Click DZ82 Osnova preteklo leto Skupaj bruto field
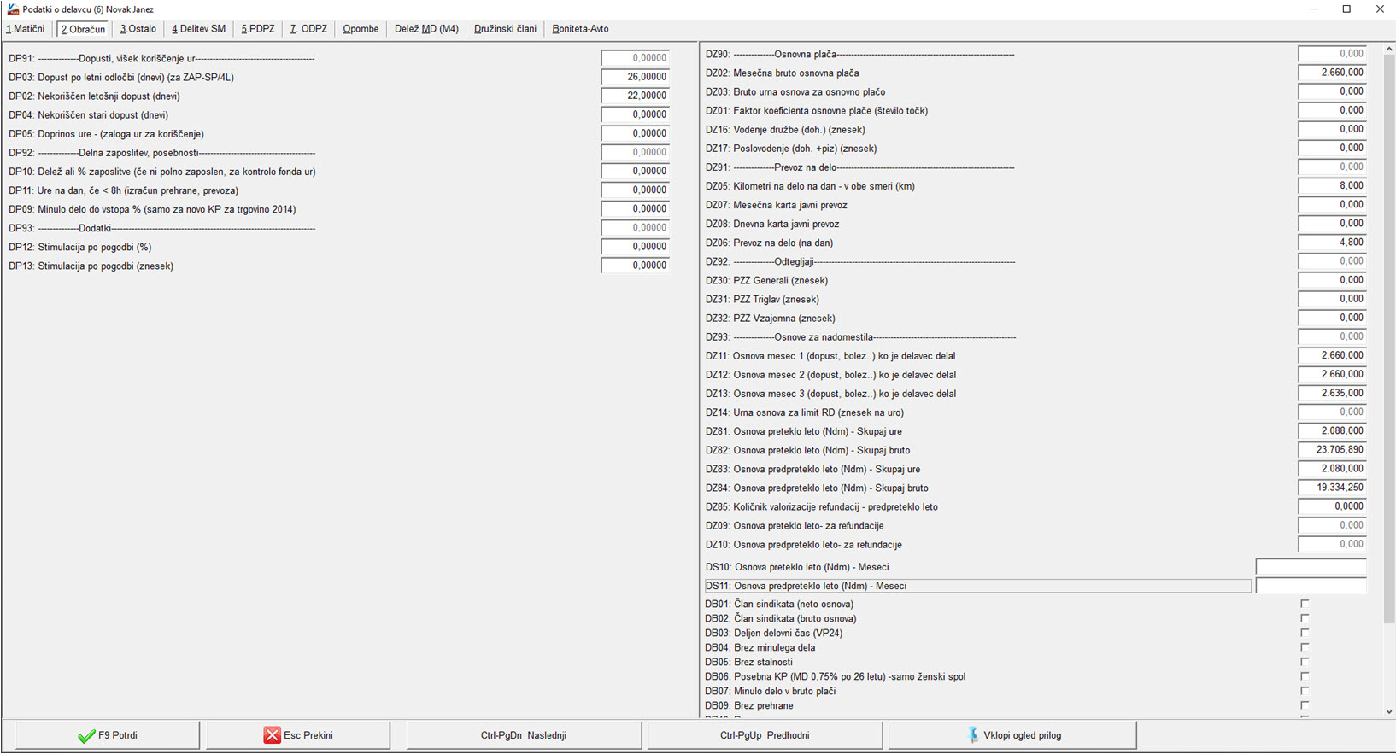 [x=1332, y=449]
